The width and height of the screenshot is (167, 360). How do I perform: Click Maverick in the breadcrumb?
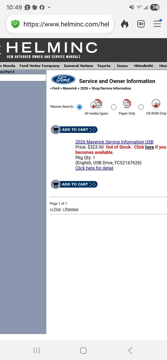coord(69,89)
